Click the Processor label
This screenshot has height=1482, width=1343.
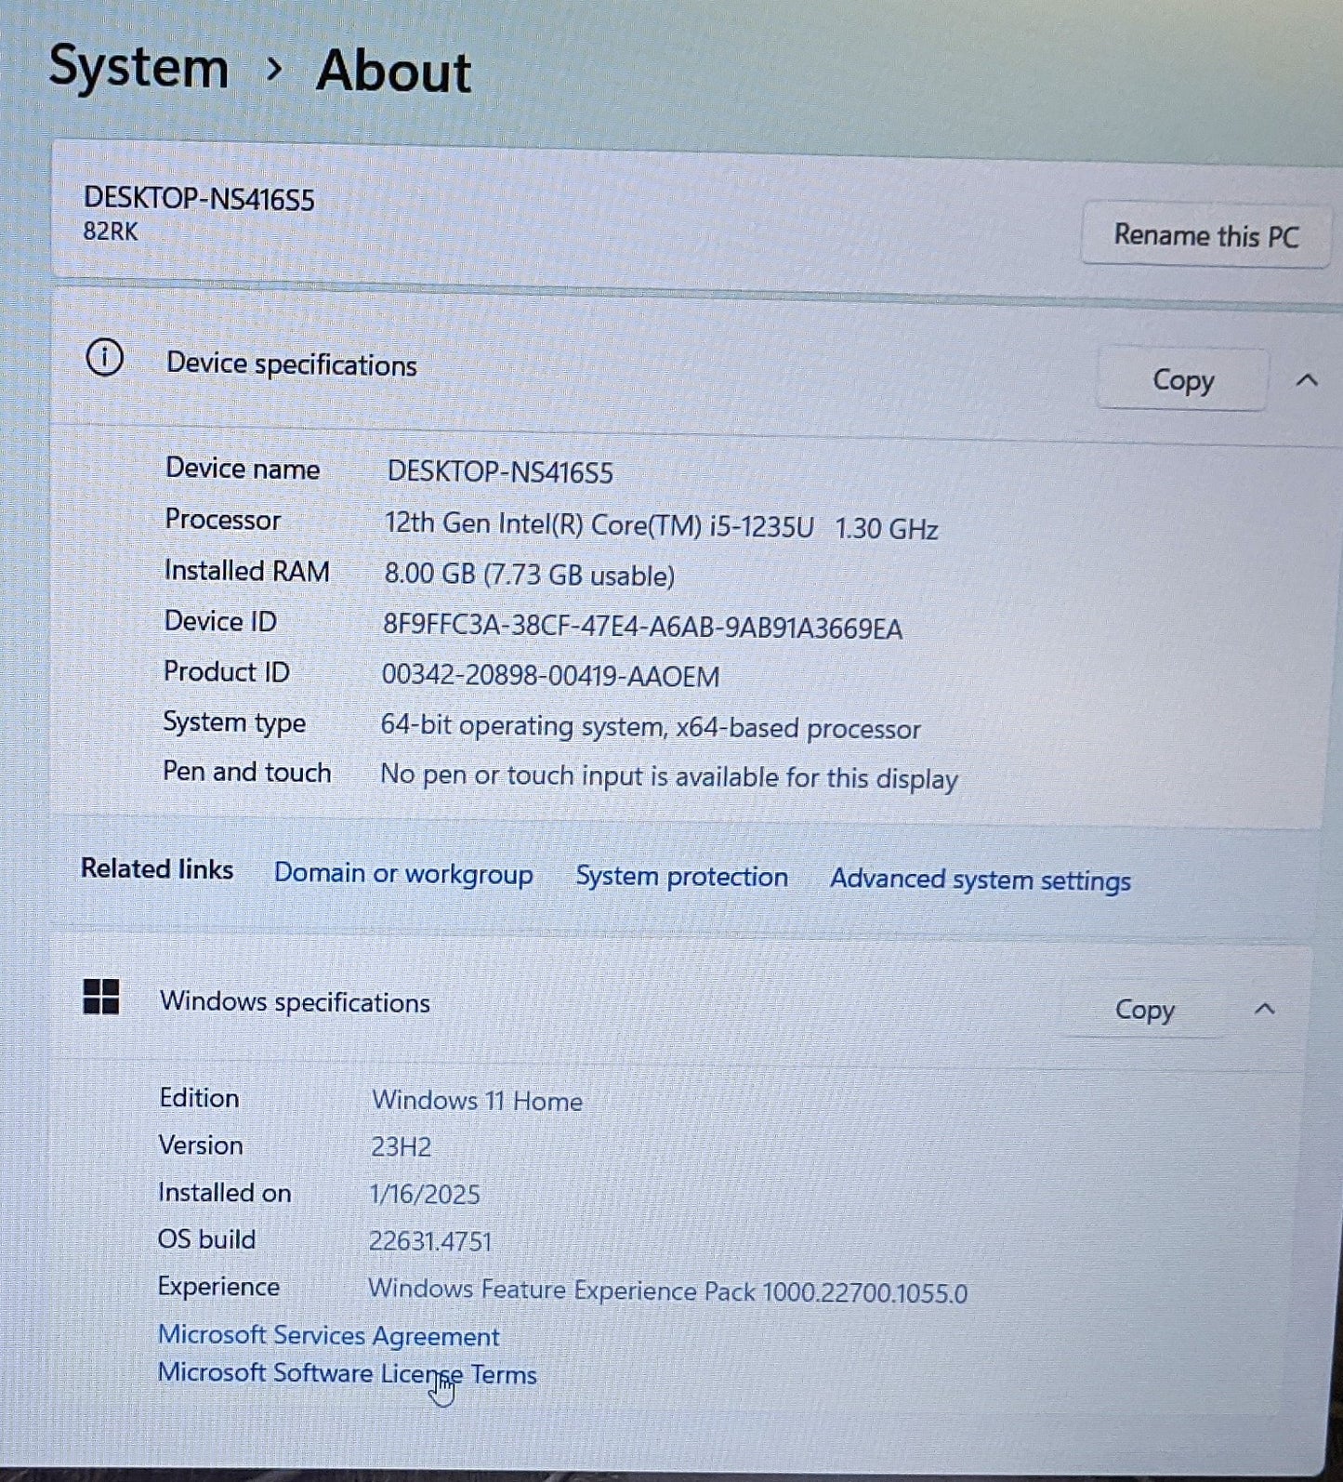pos(222,520)
